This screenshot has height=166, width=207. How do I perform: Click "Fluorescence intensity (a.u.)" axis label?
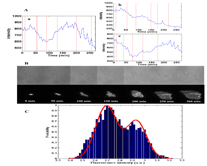[118, 163]
